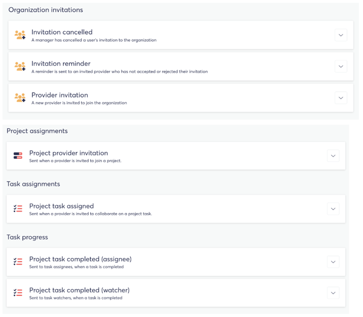Click the task completed (assignee) checklist icon
The image size is (363, 317).
18,262
